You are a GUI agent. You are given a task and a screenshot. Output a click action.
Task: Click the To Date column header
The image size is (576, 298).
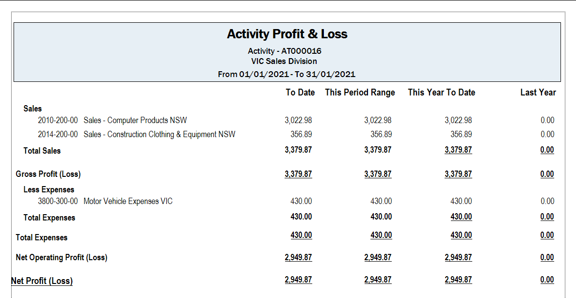click(x=300, y=93)
